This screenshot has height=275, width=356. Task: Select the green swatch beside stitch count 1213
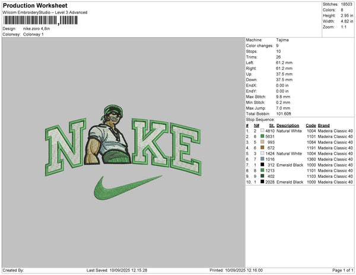(x=262, y=170)
